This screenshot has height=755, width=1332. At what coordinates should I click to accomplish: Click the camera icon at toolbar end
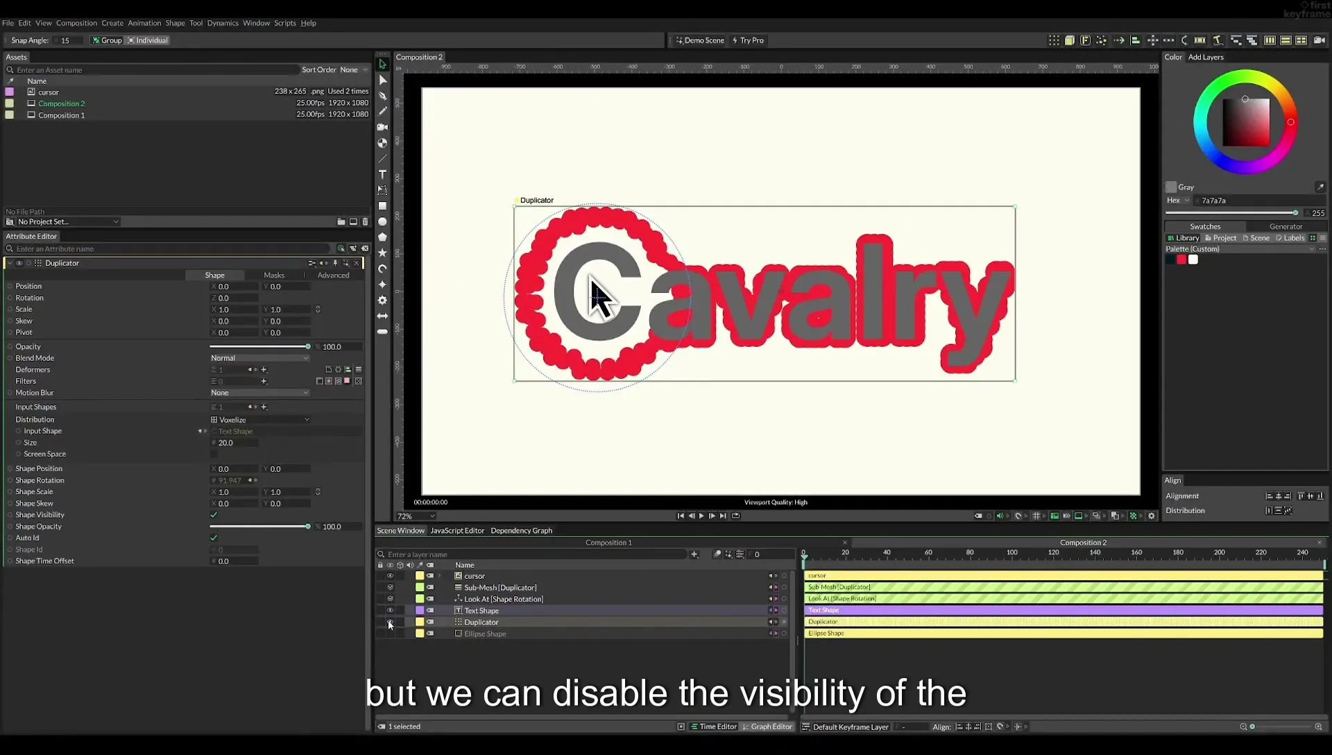tap(1320, 40)
